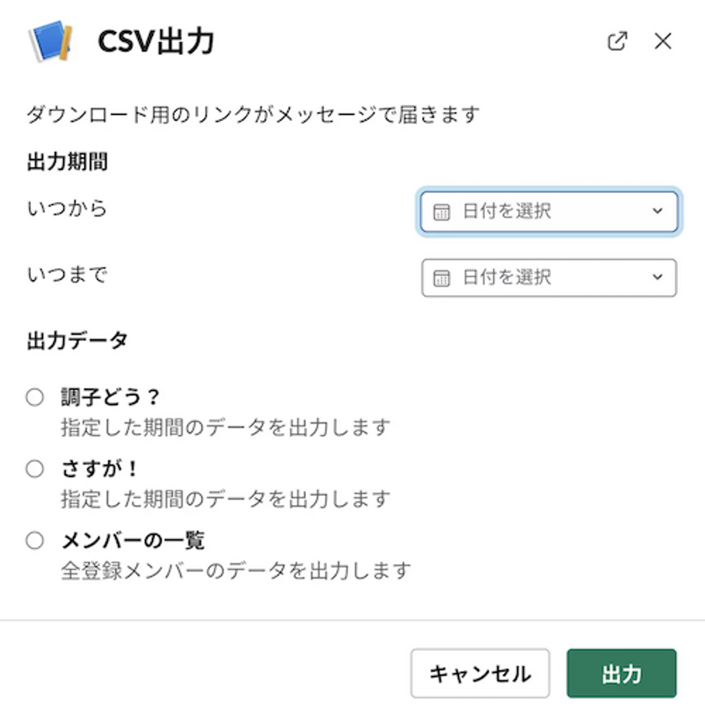Click the blue notebook app icon
705x720 pixels.
pos(51,41)
